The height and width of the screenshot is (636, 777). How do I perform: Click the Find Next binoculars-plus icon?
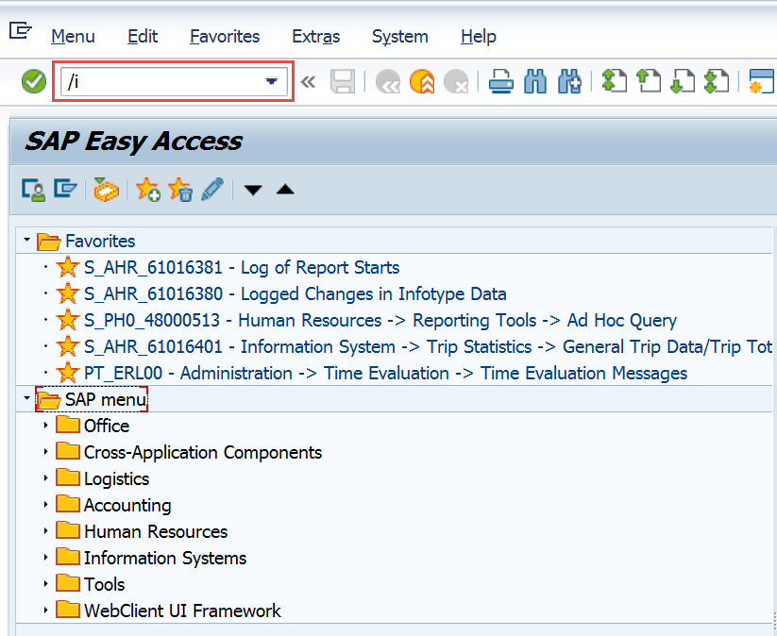(570, 81)
